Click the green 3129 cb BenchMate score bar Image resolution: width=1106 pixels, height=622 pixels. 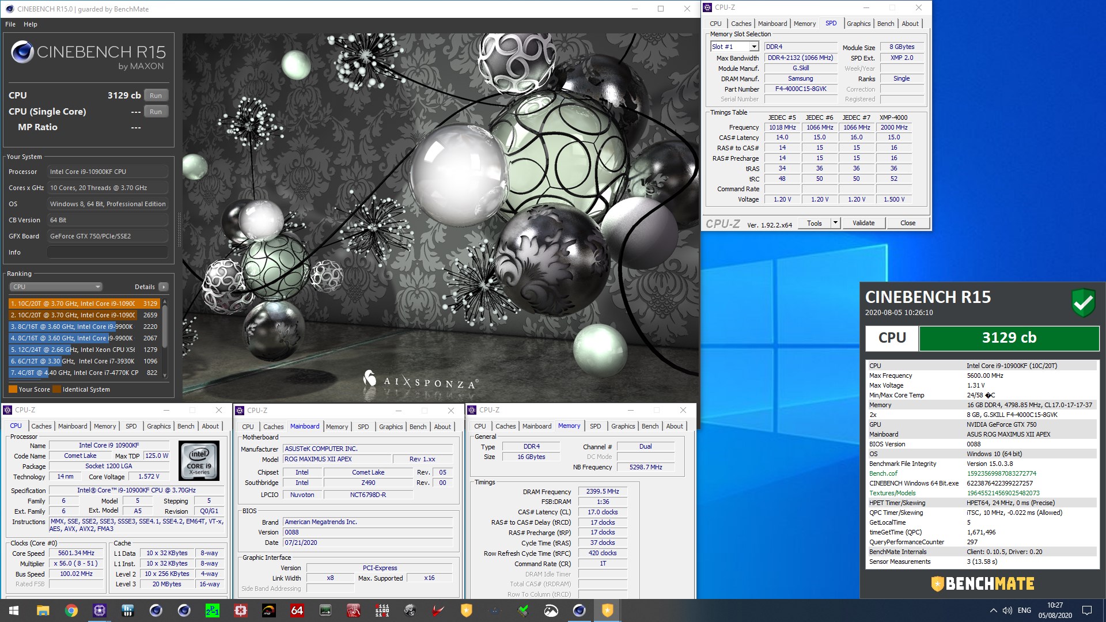[1009, 338]
